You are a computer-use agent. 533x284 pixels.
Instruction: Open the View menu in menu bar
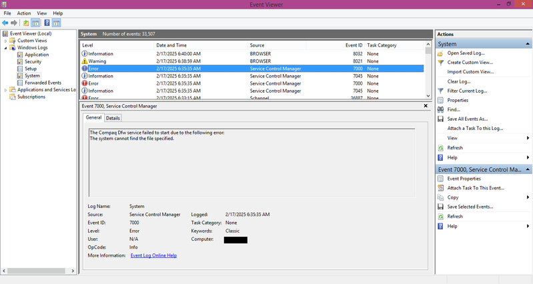click(42, 13)
